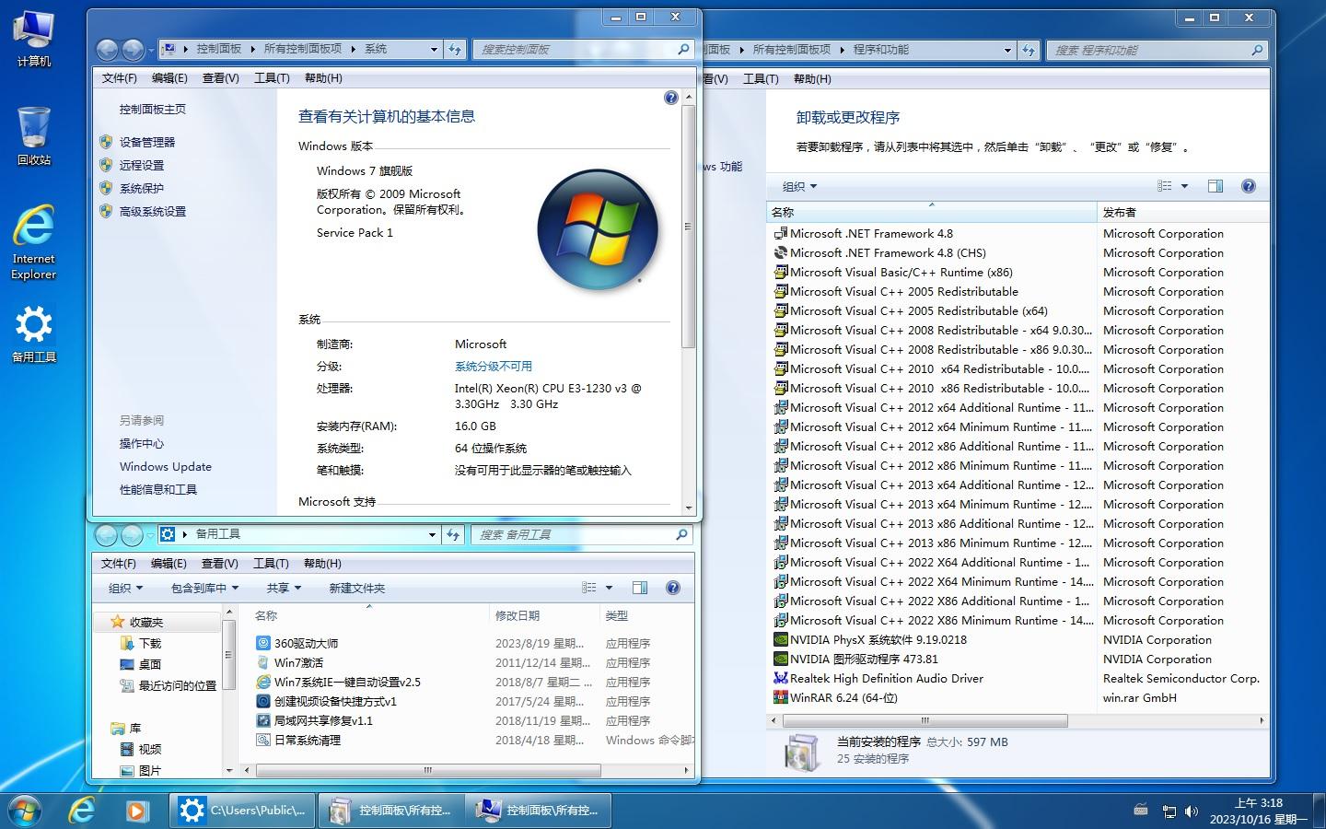This screenshot has width=1326, height=829.
Task: Open the 远程设置 link
Action: coord(142,165)
